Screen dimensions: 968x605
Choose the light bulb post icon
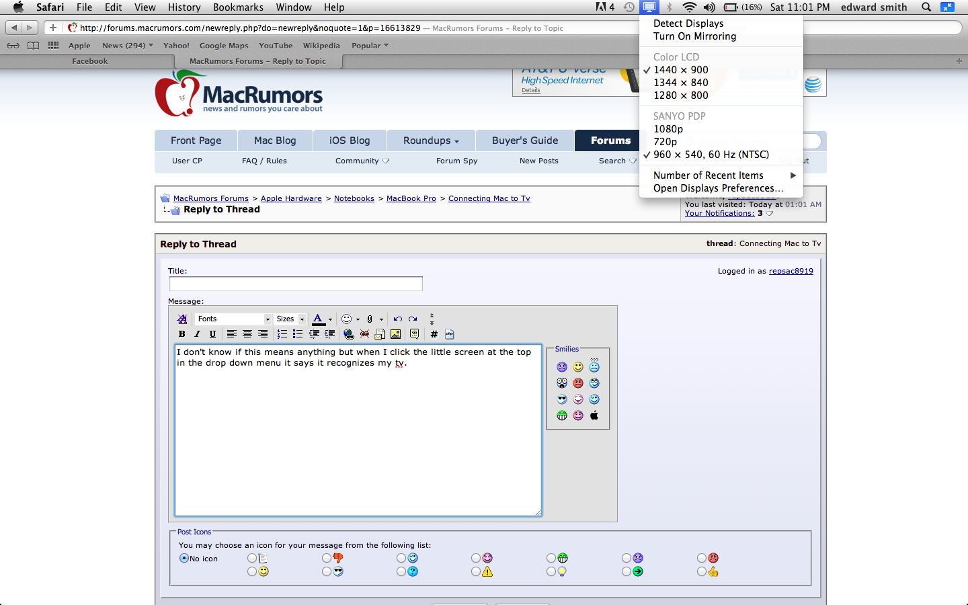(562, 571)
